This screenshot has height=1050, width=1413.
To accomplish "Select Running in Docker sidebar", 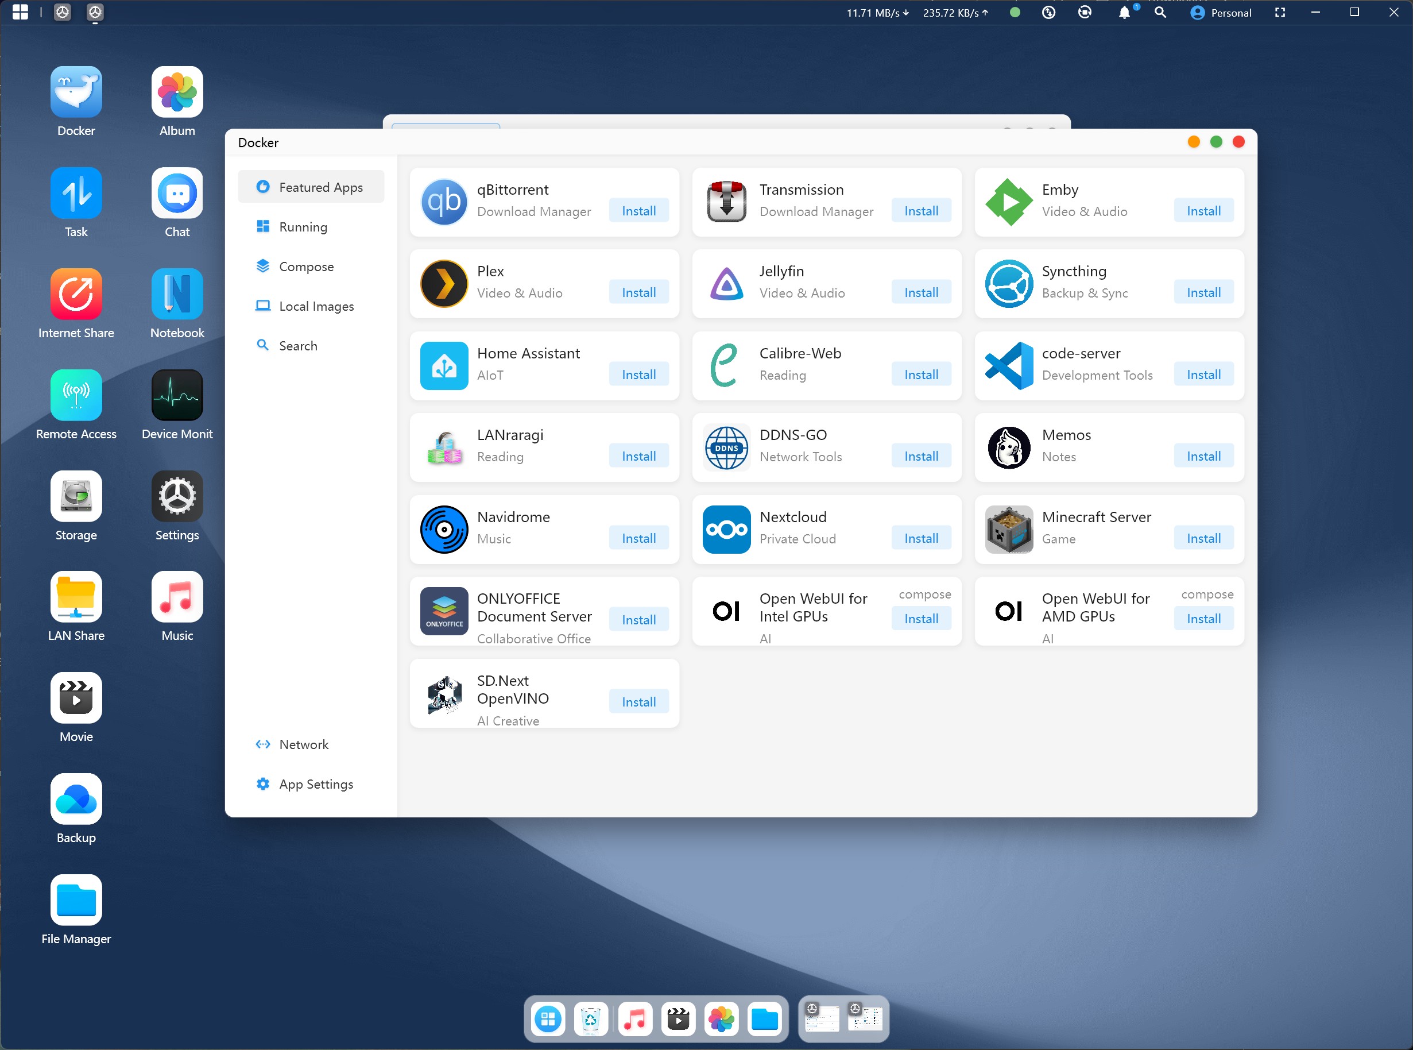I will click(x=303, y=227).
